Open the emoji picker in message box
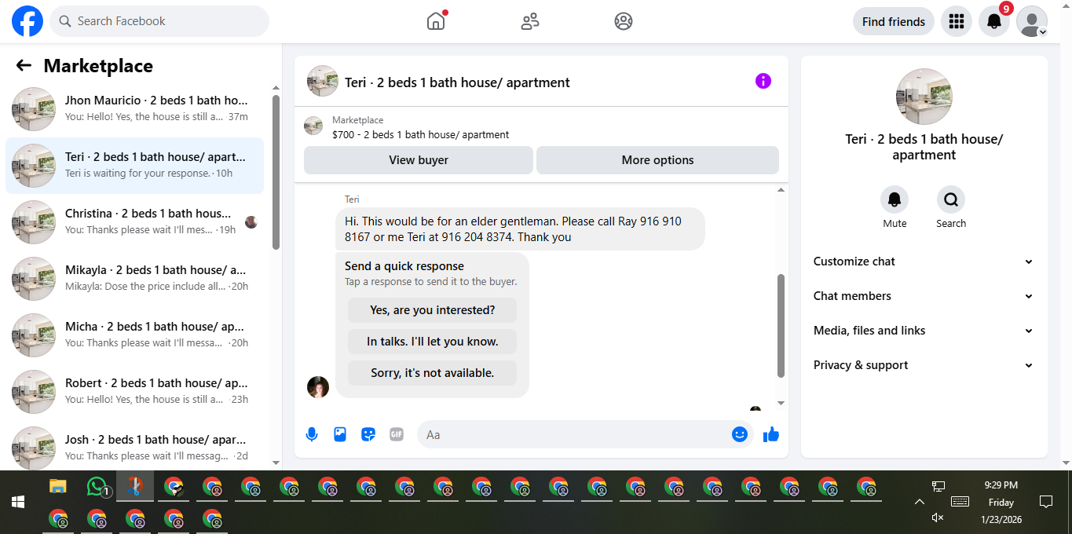Screen dimensions: 1072x534 740,434
